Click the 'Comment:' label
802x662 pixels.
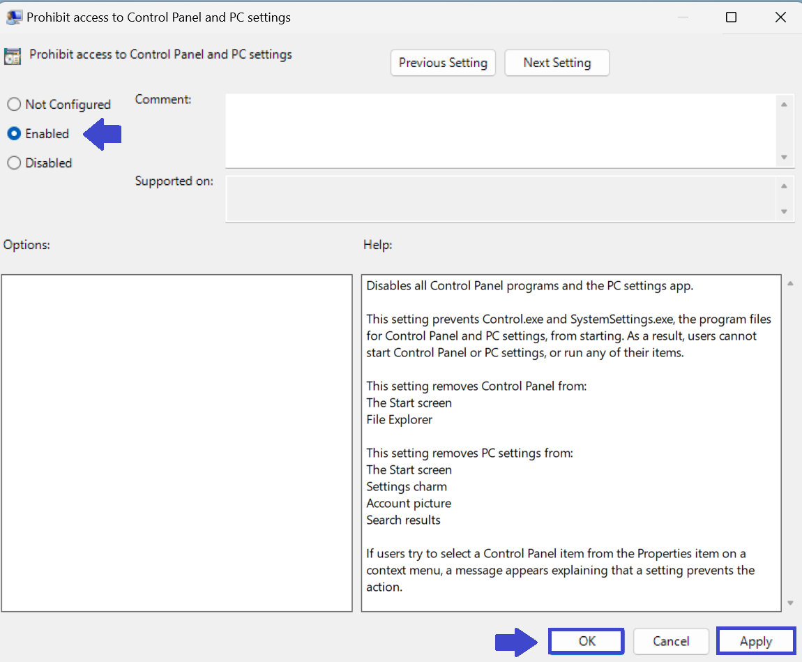point(163,99)
